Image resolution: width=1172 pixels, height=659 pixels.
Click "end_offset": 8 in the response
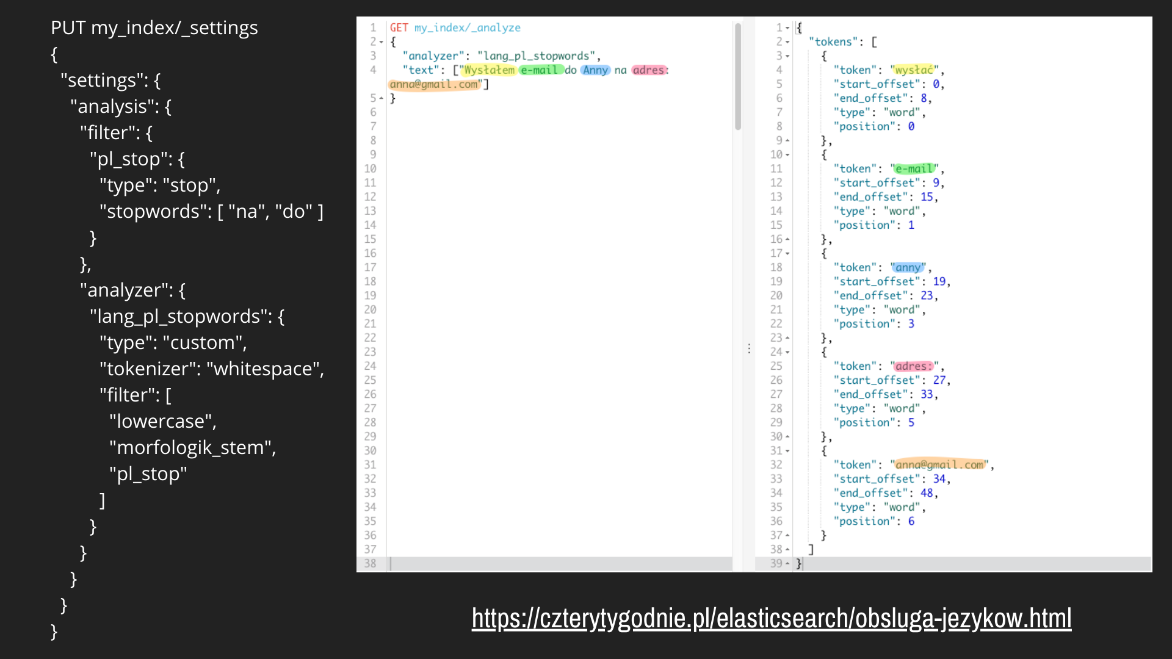(882, 98)
